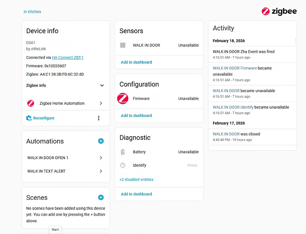Open WALK IN DOOR OPEN 1 automation
The image size is (306, 234).
[101, 158]
